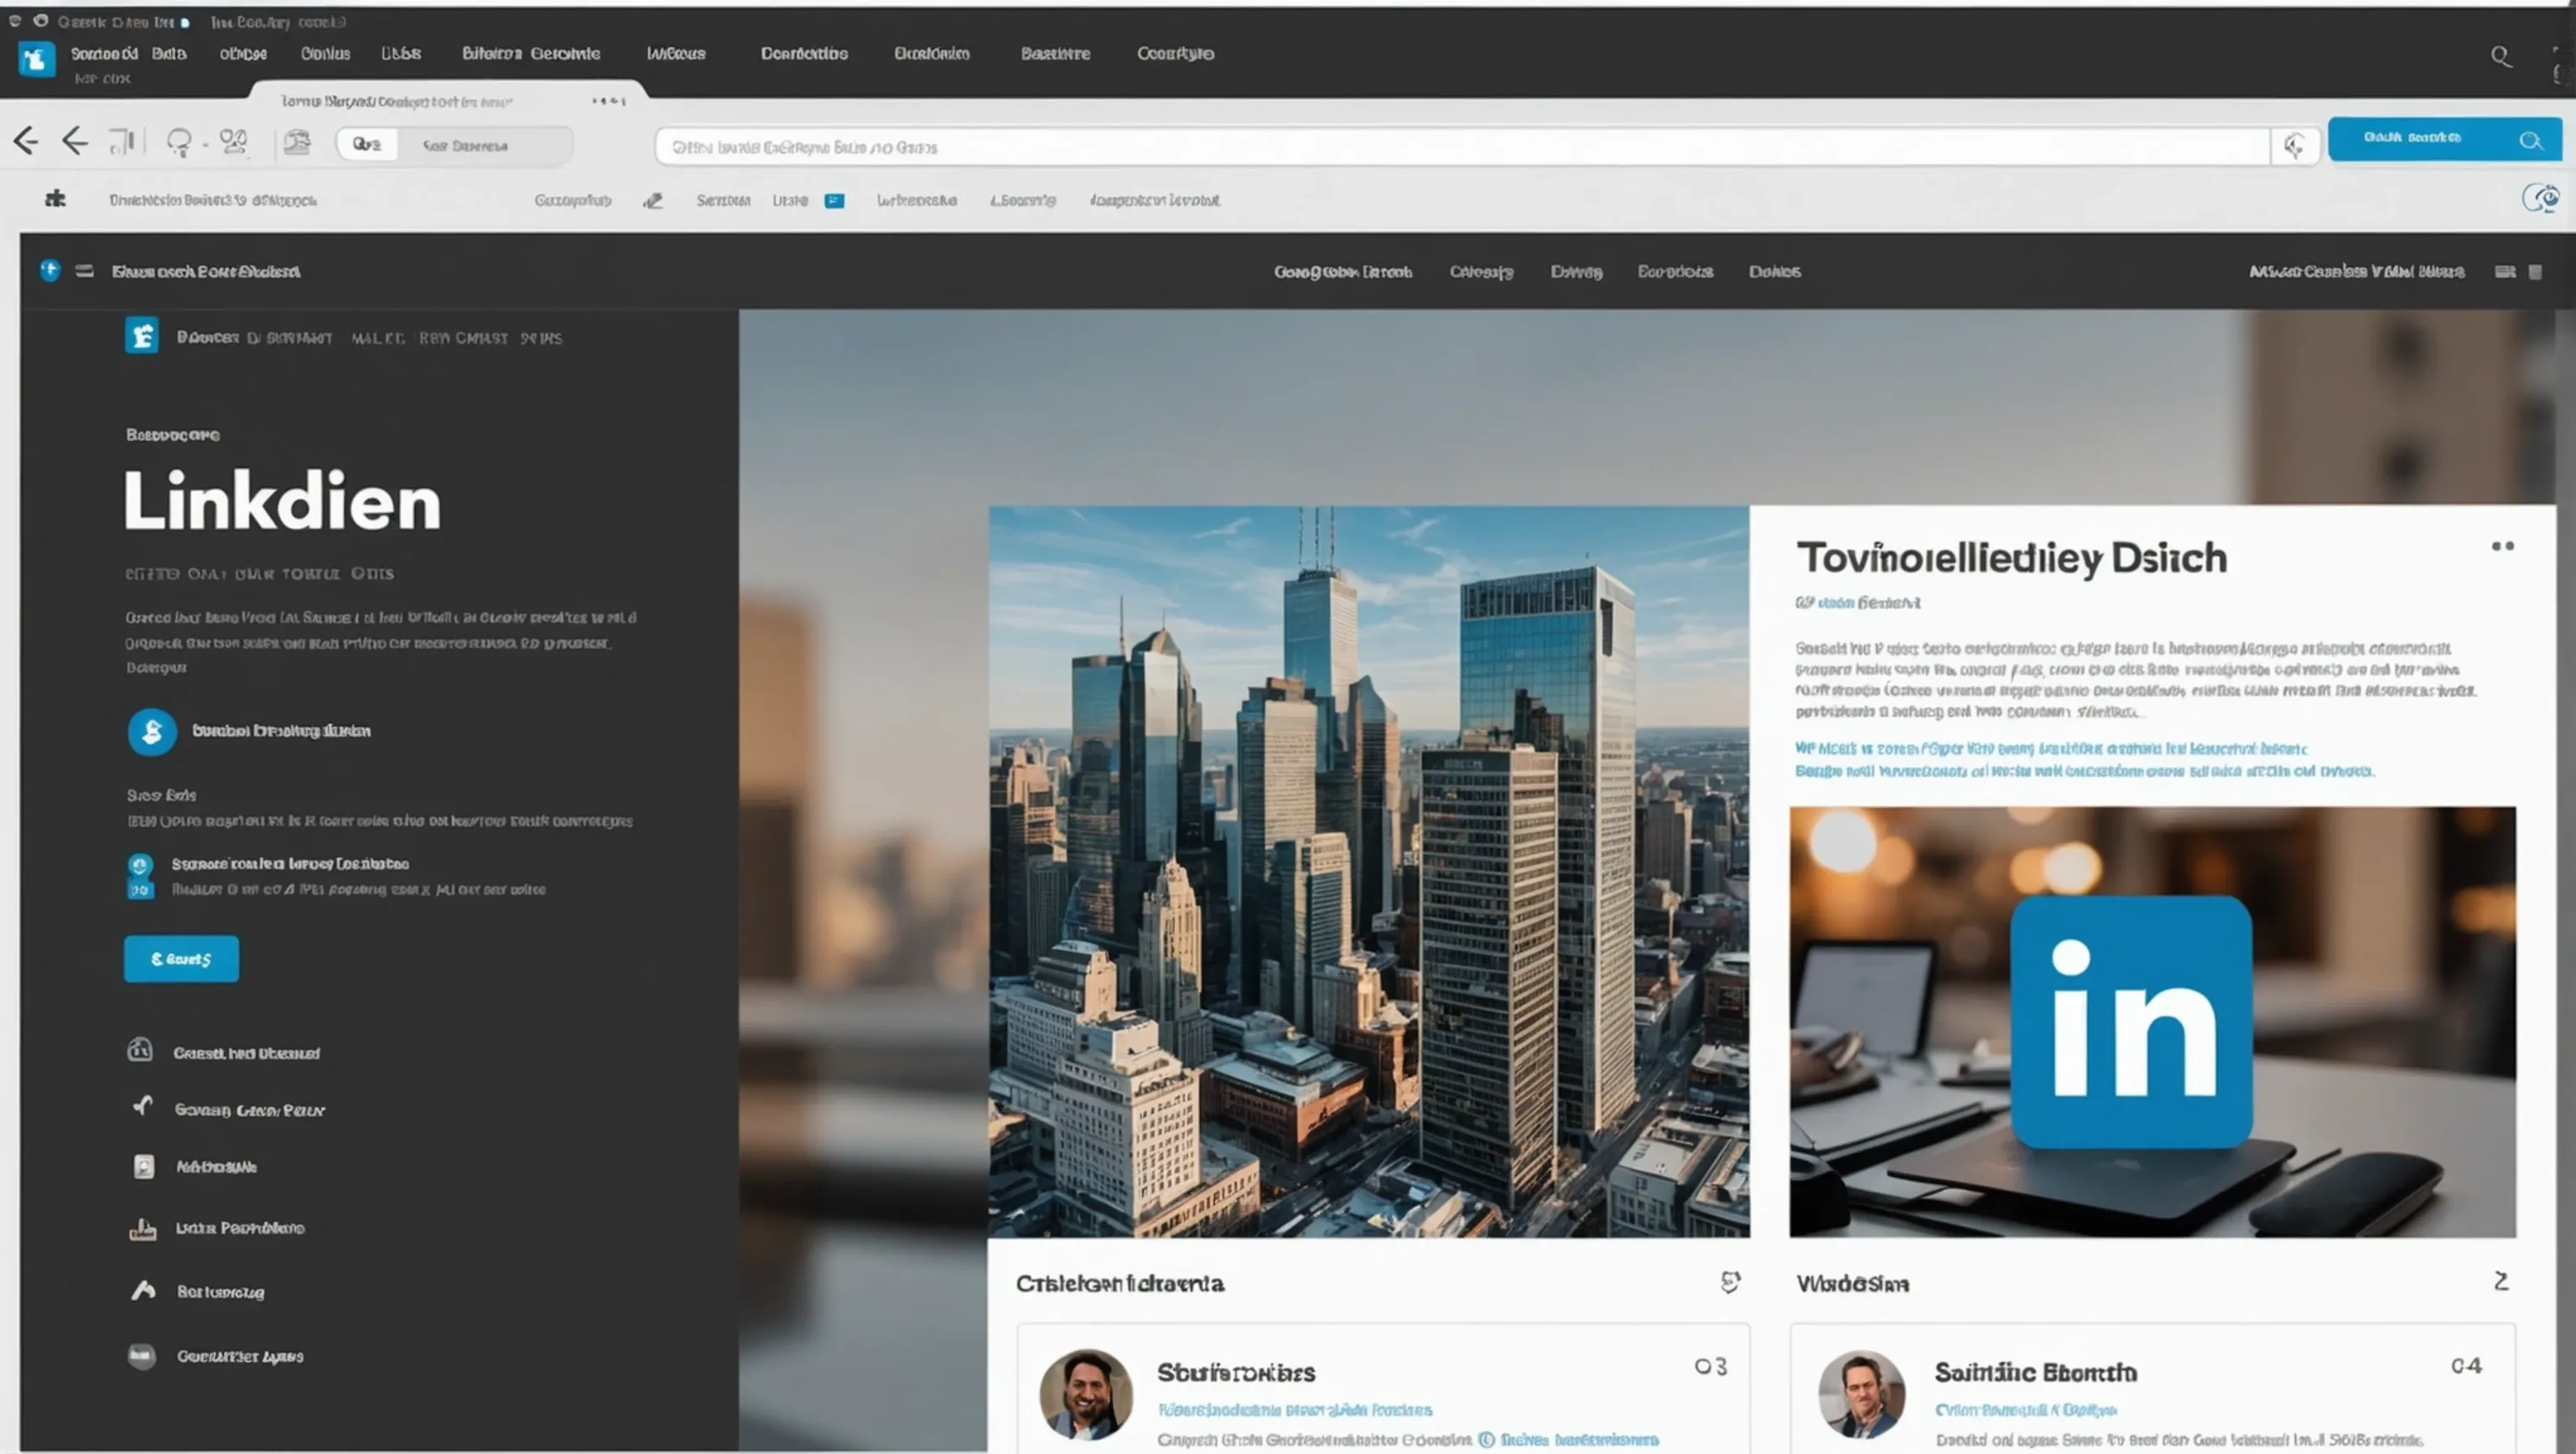Click the article card's large title
The height and width of the screenshot is (1454, 2576).
pyautogui.click(x=2011, y=557)
